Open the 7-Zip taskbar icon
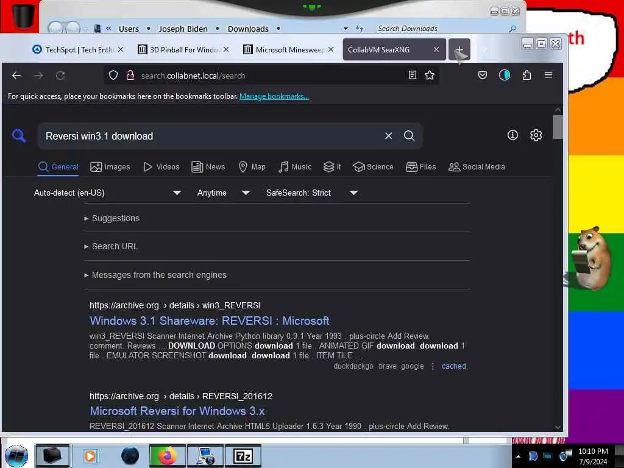624x468 pixels. (243, 456)
